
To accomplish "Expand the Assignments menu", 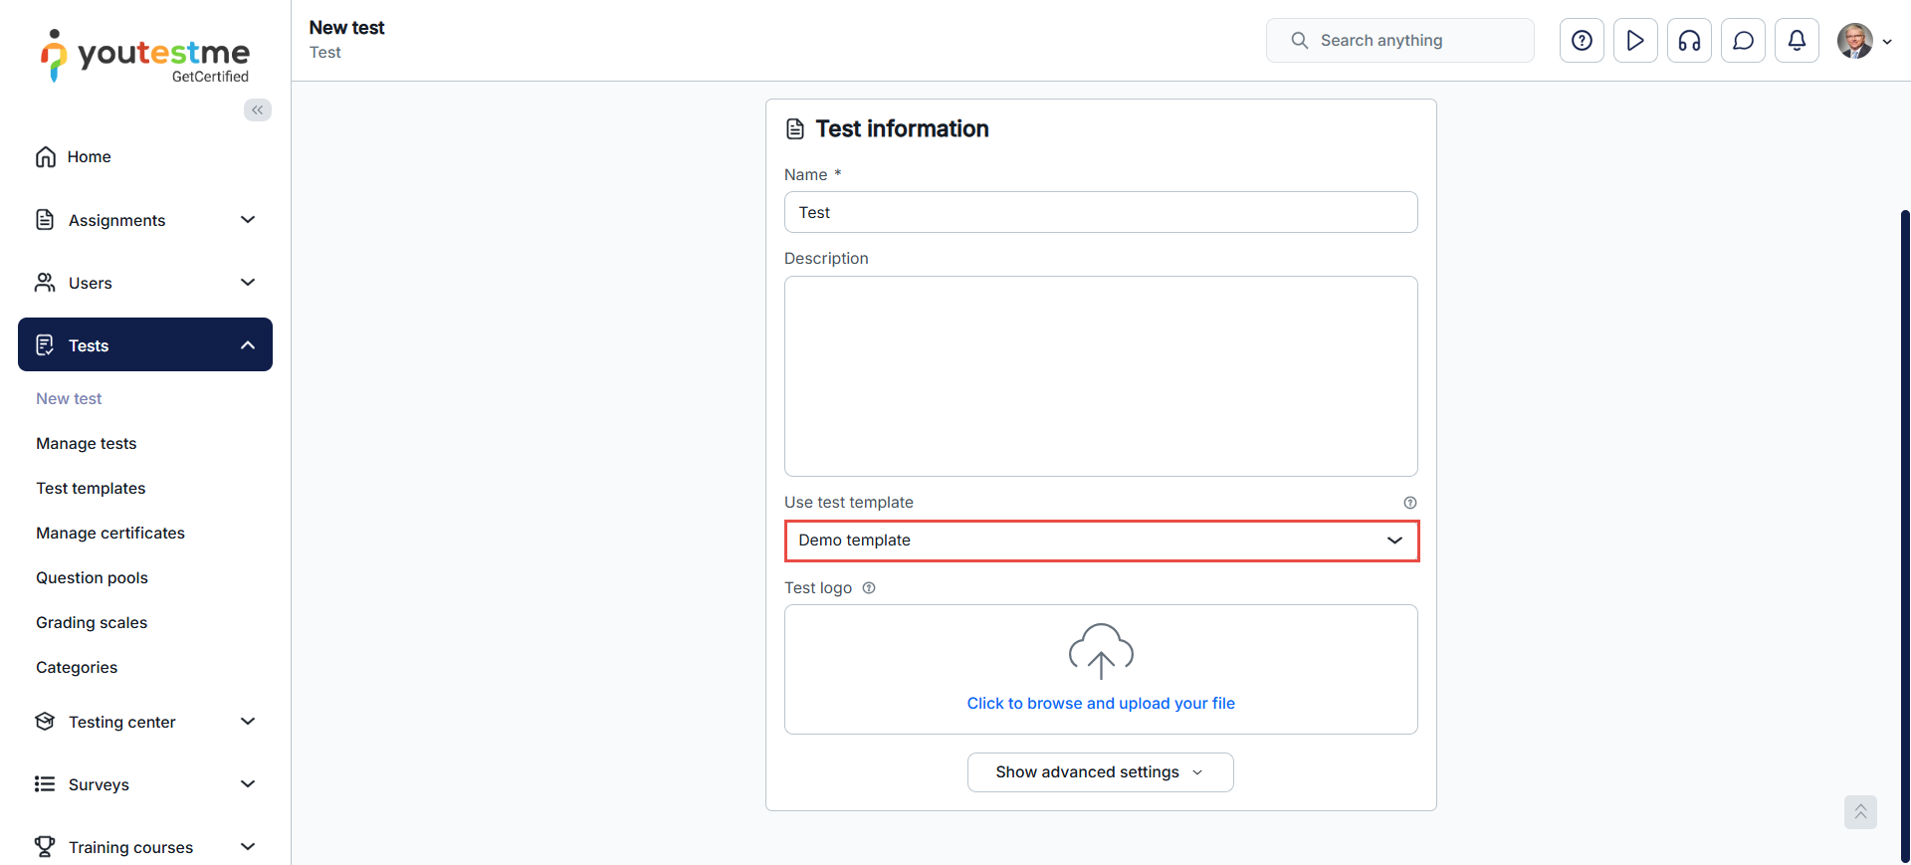I will (x=145, y=220).
